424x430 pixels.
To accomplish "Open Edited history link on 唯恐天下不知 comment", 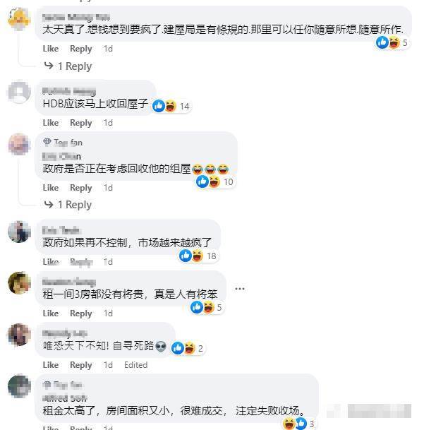I will pyautogui.click(x=135, y=365).
